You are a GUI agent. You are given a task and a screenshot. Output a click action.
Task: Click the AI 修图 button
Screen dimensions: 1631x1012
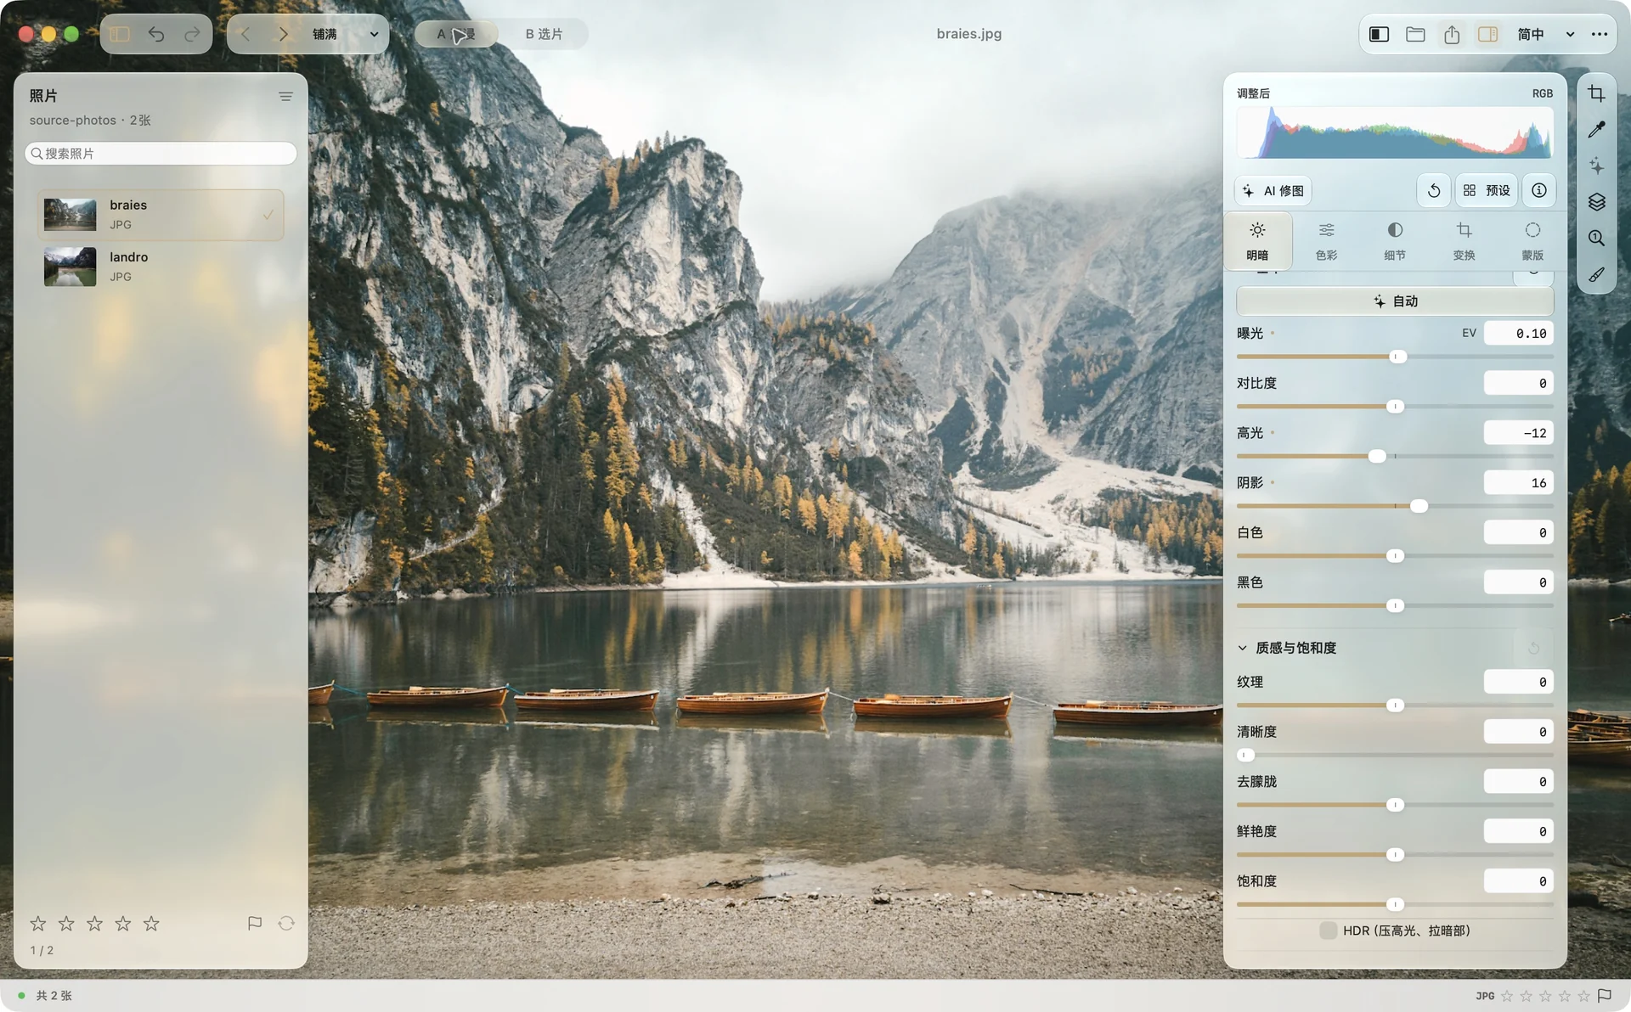pos(1273,190)
